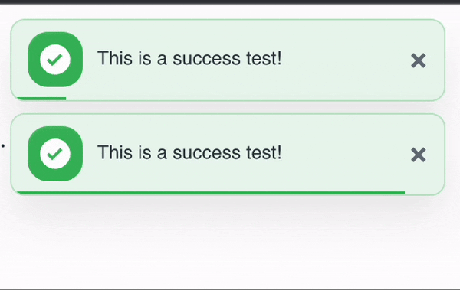Screen dimensions: 460x290
Task: Click the dark bar along the window's top
Action: 230,2
